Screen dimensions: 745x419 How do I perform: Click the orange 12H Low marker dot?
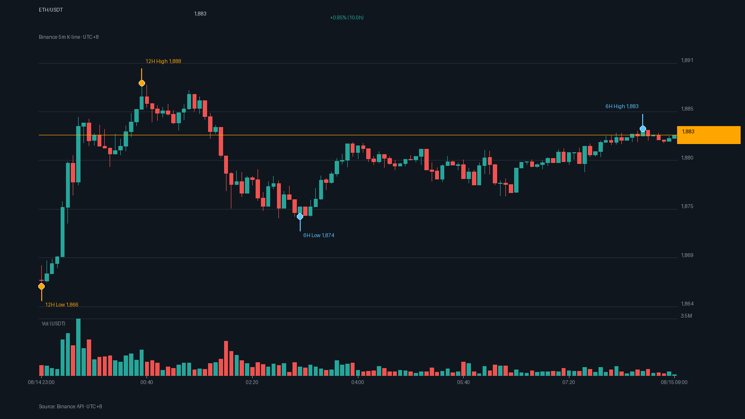point(41,286)
